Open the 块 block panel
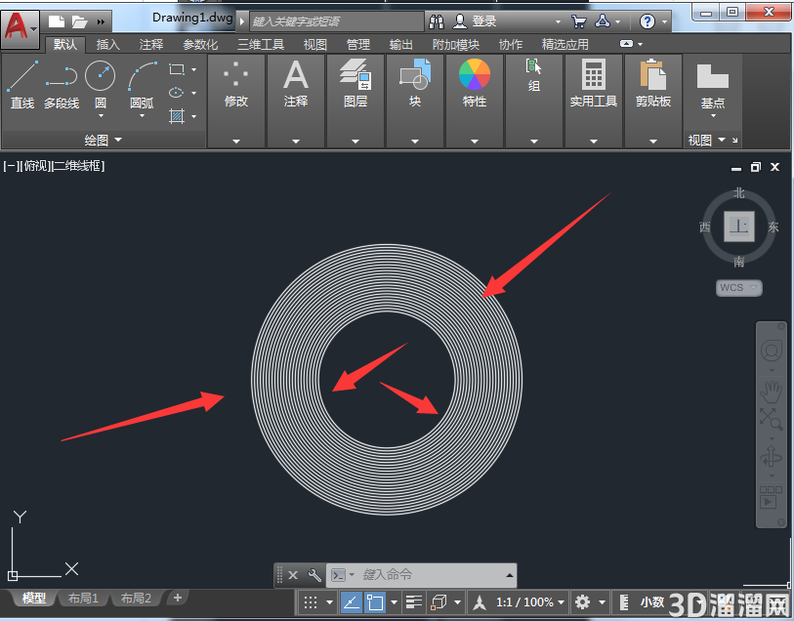 click(x=415, y=102)
